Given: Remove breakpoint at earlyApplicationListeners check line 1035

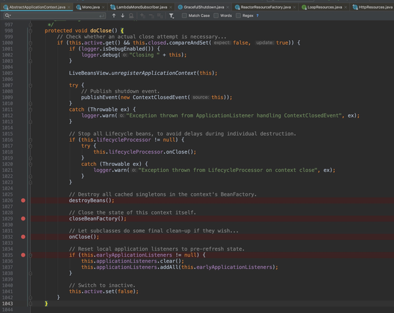Looking at the screenshot, I should coord(23,255).
